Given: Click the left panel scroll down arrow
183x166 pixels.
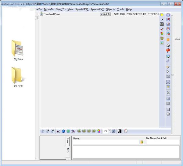Looking at the screenshot, I should click(37, 158).
